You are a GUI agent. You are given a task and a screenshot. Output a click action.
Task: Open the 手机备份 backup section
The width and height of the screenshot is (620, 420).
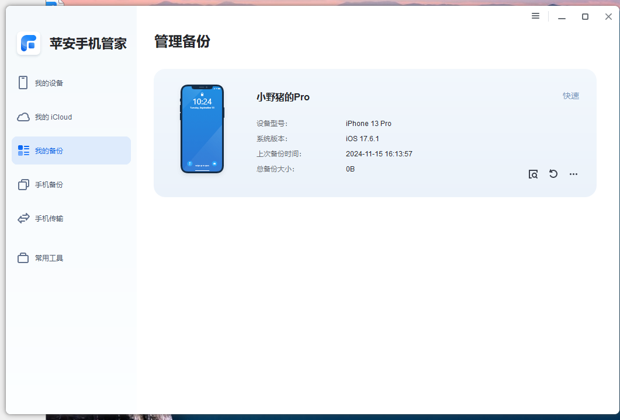49,184
